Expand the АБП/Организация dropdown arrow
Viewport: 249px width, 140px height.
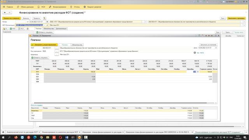pyautogui.click(x=44, y=25)
